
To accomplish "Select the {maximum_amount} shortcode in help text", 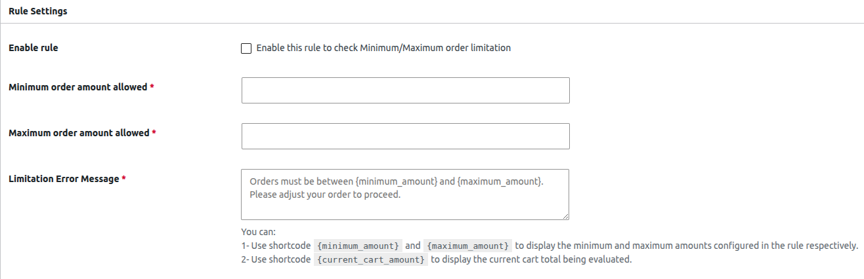I will point(467,246).
